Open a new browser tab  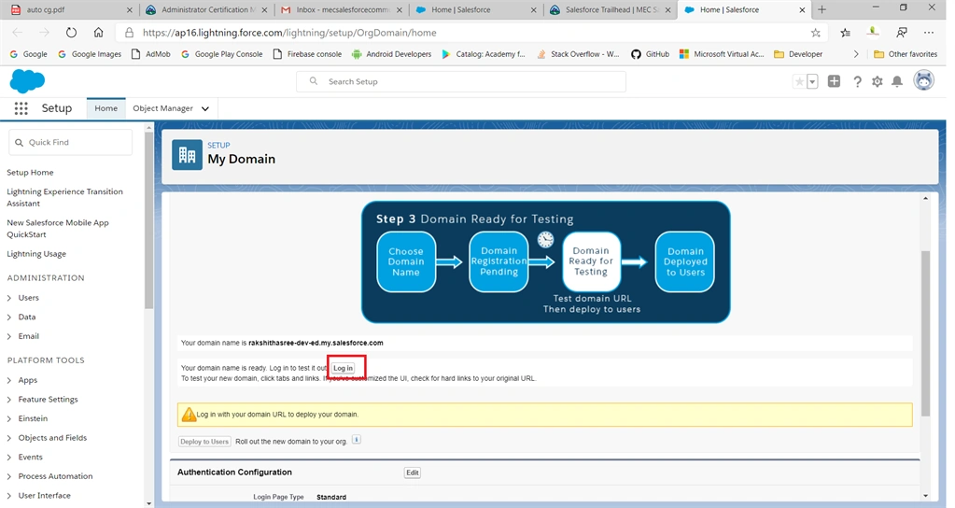click(822, 9)
